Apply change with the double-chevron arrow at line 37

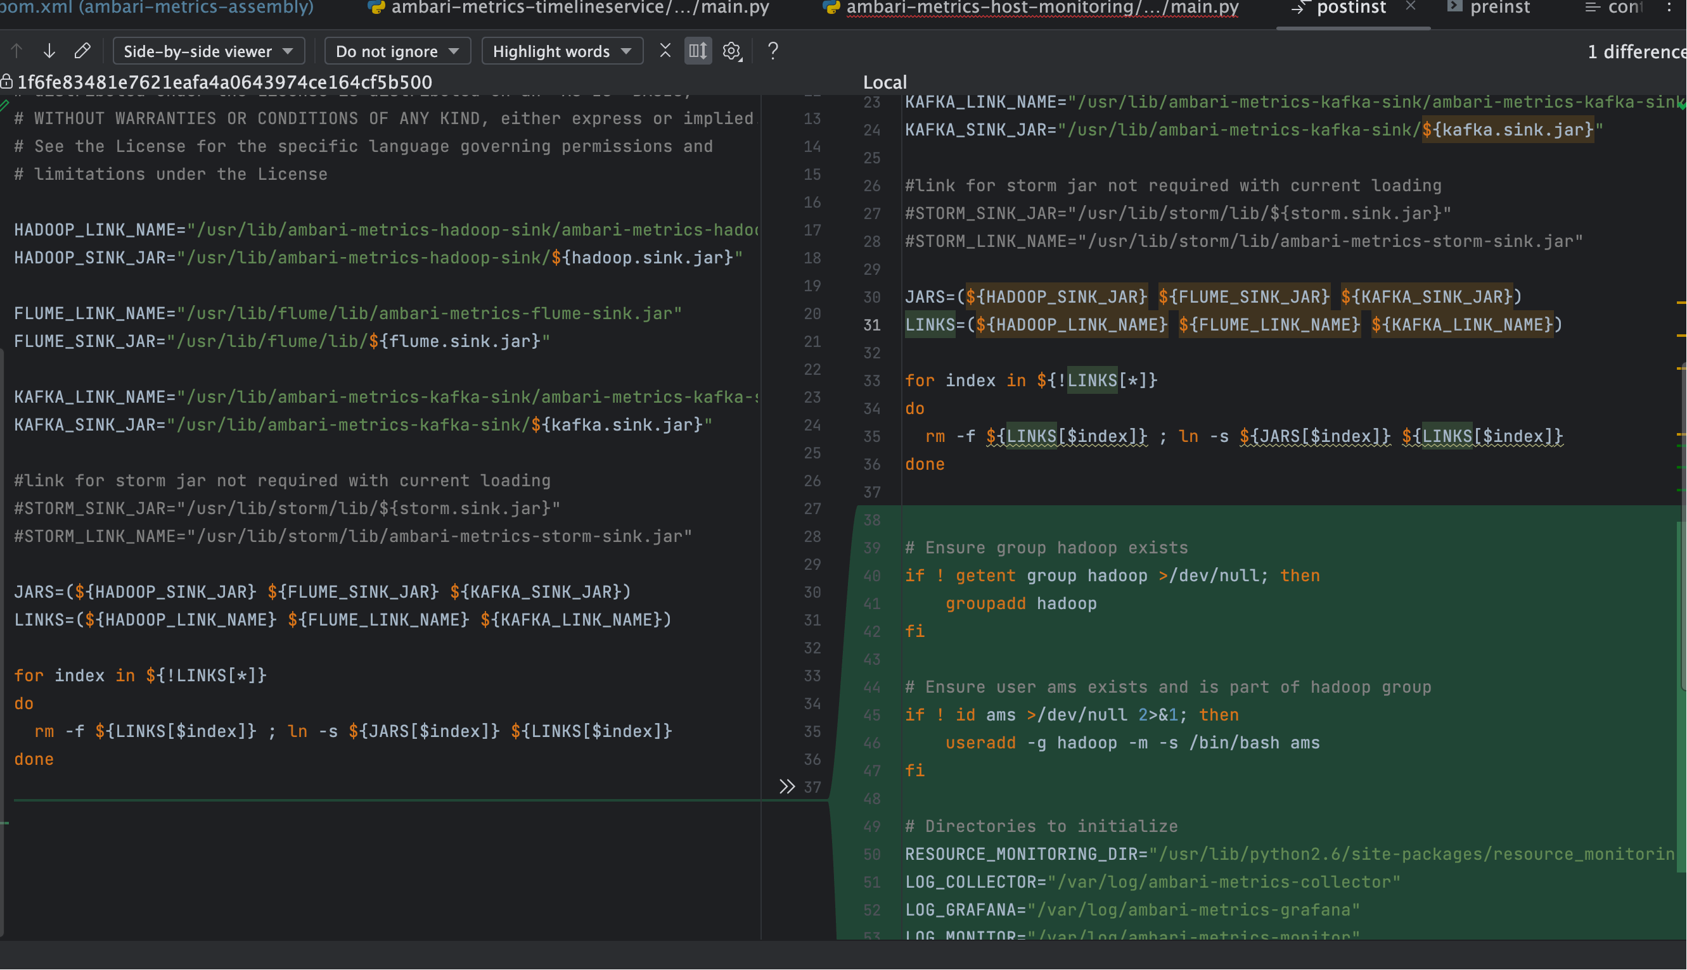tap(787, 787)
